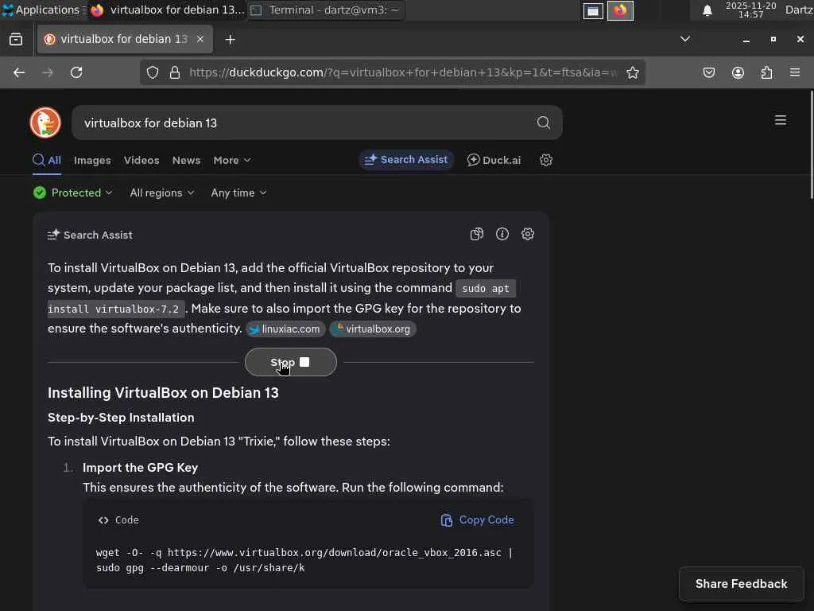Image resolution: width=814 pixels, height=611 pixels.
Task: Open a new browser tab
Action: (x=230, y=40)
